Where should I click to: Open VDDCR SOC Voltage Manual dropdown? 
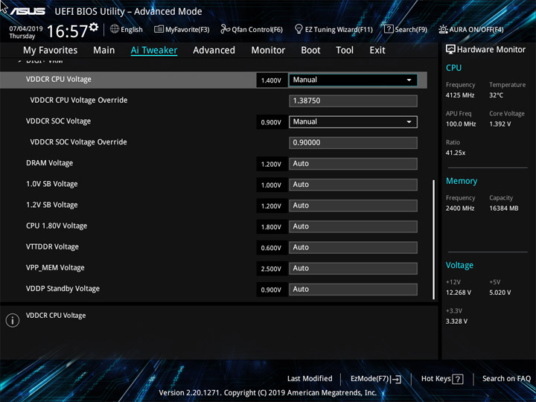(x=353, y=122)
